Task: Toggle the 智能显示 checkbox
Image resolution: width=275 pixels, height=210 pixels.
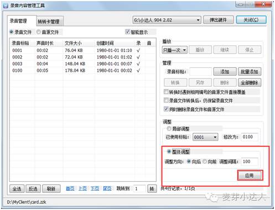Action: tap(127, 32)
